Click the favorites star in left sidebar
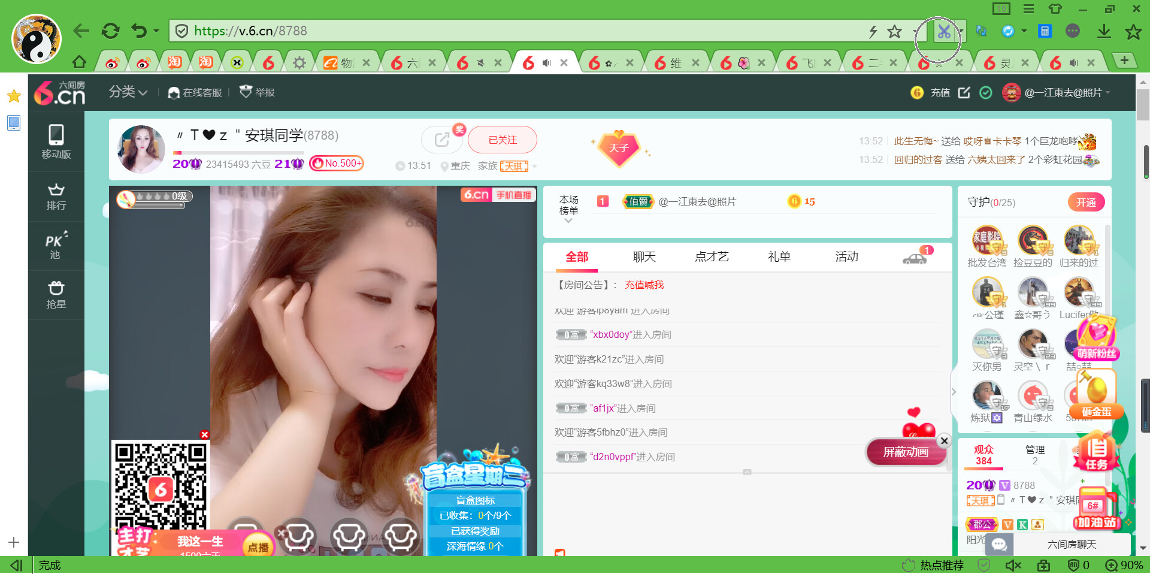This screenshot has height=574, width=1150. click(x=14, y=96)
